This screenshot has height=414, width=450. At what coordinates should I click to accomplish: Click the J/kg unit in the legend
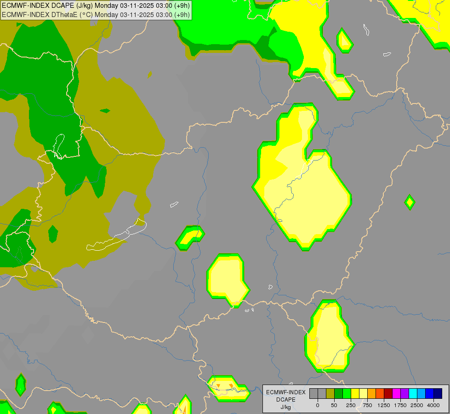pyautogui.click(x=286, y=407)
